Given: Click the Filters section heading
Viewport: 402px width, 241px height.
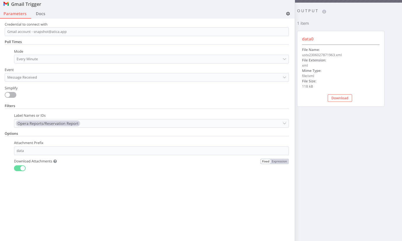Looking at the screenshot, I should (x=10, y=106).
